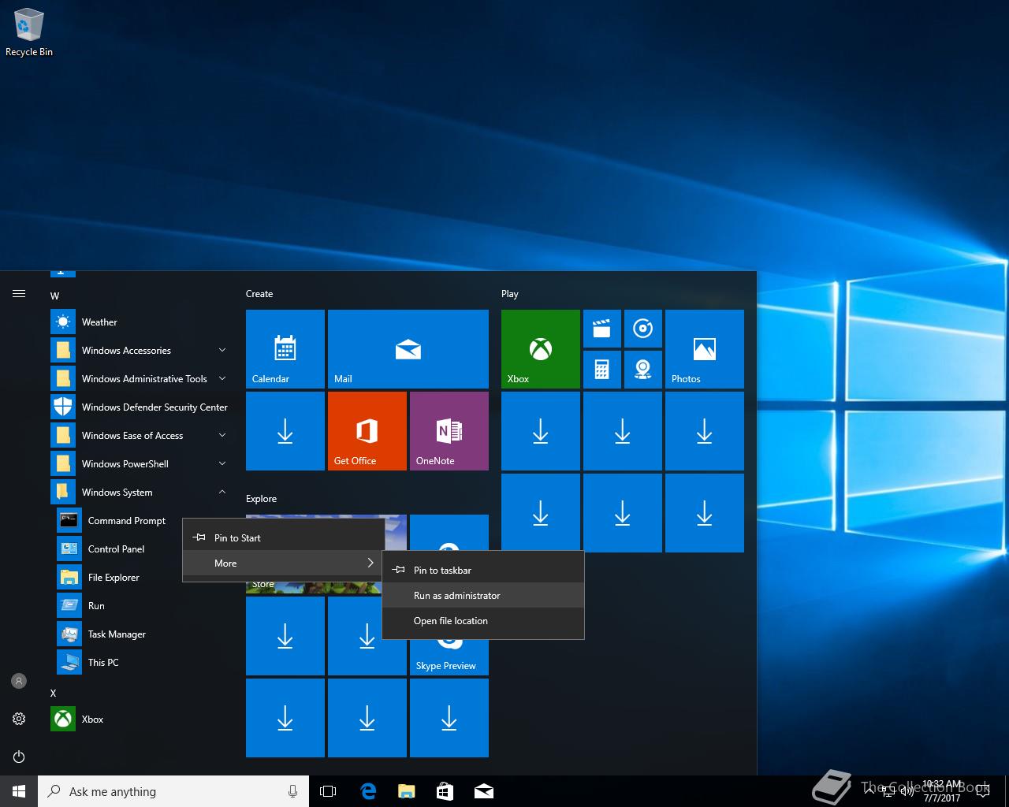Open Command Prompt from Windows System
This screenshot has height=807, width=1009.
(127, 520)
